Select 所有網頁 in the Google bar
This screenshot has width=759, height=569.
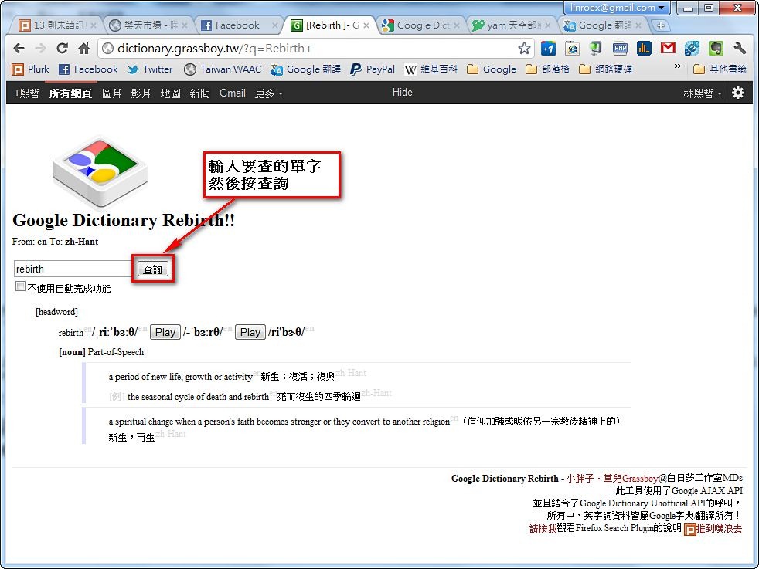[70, 93]
